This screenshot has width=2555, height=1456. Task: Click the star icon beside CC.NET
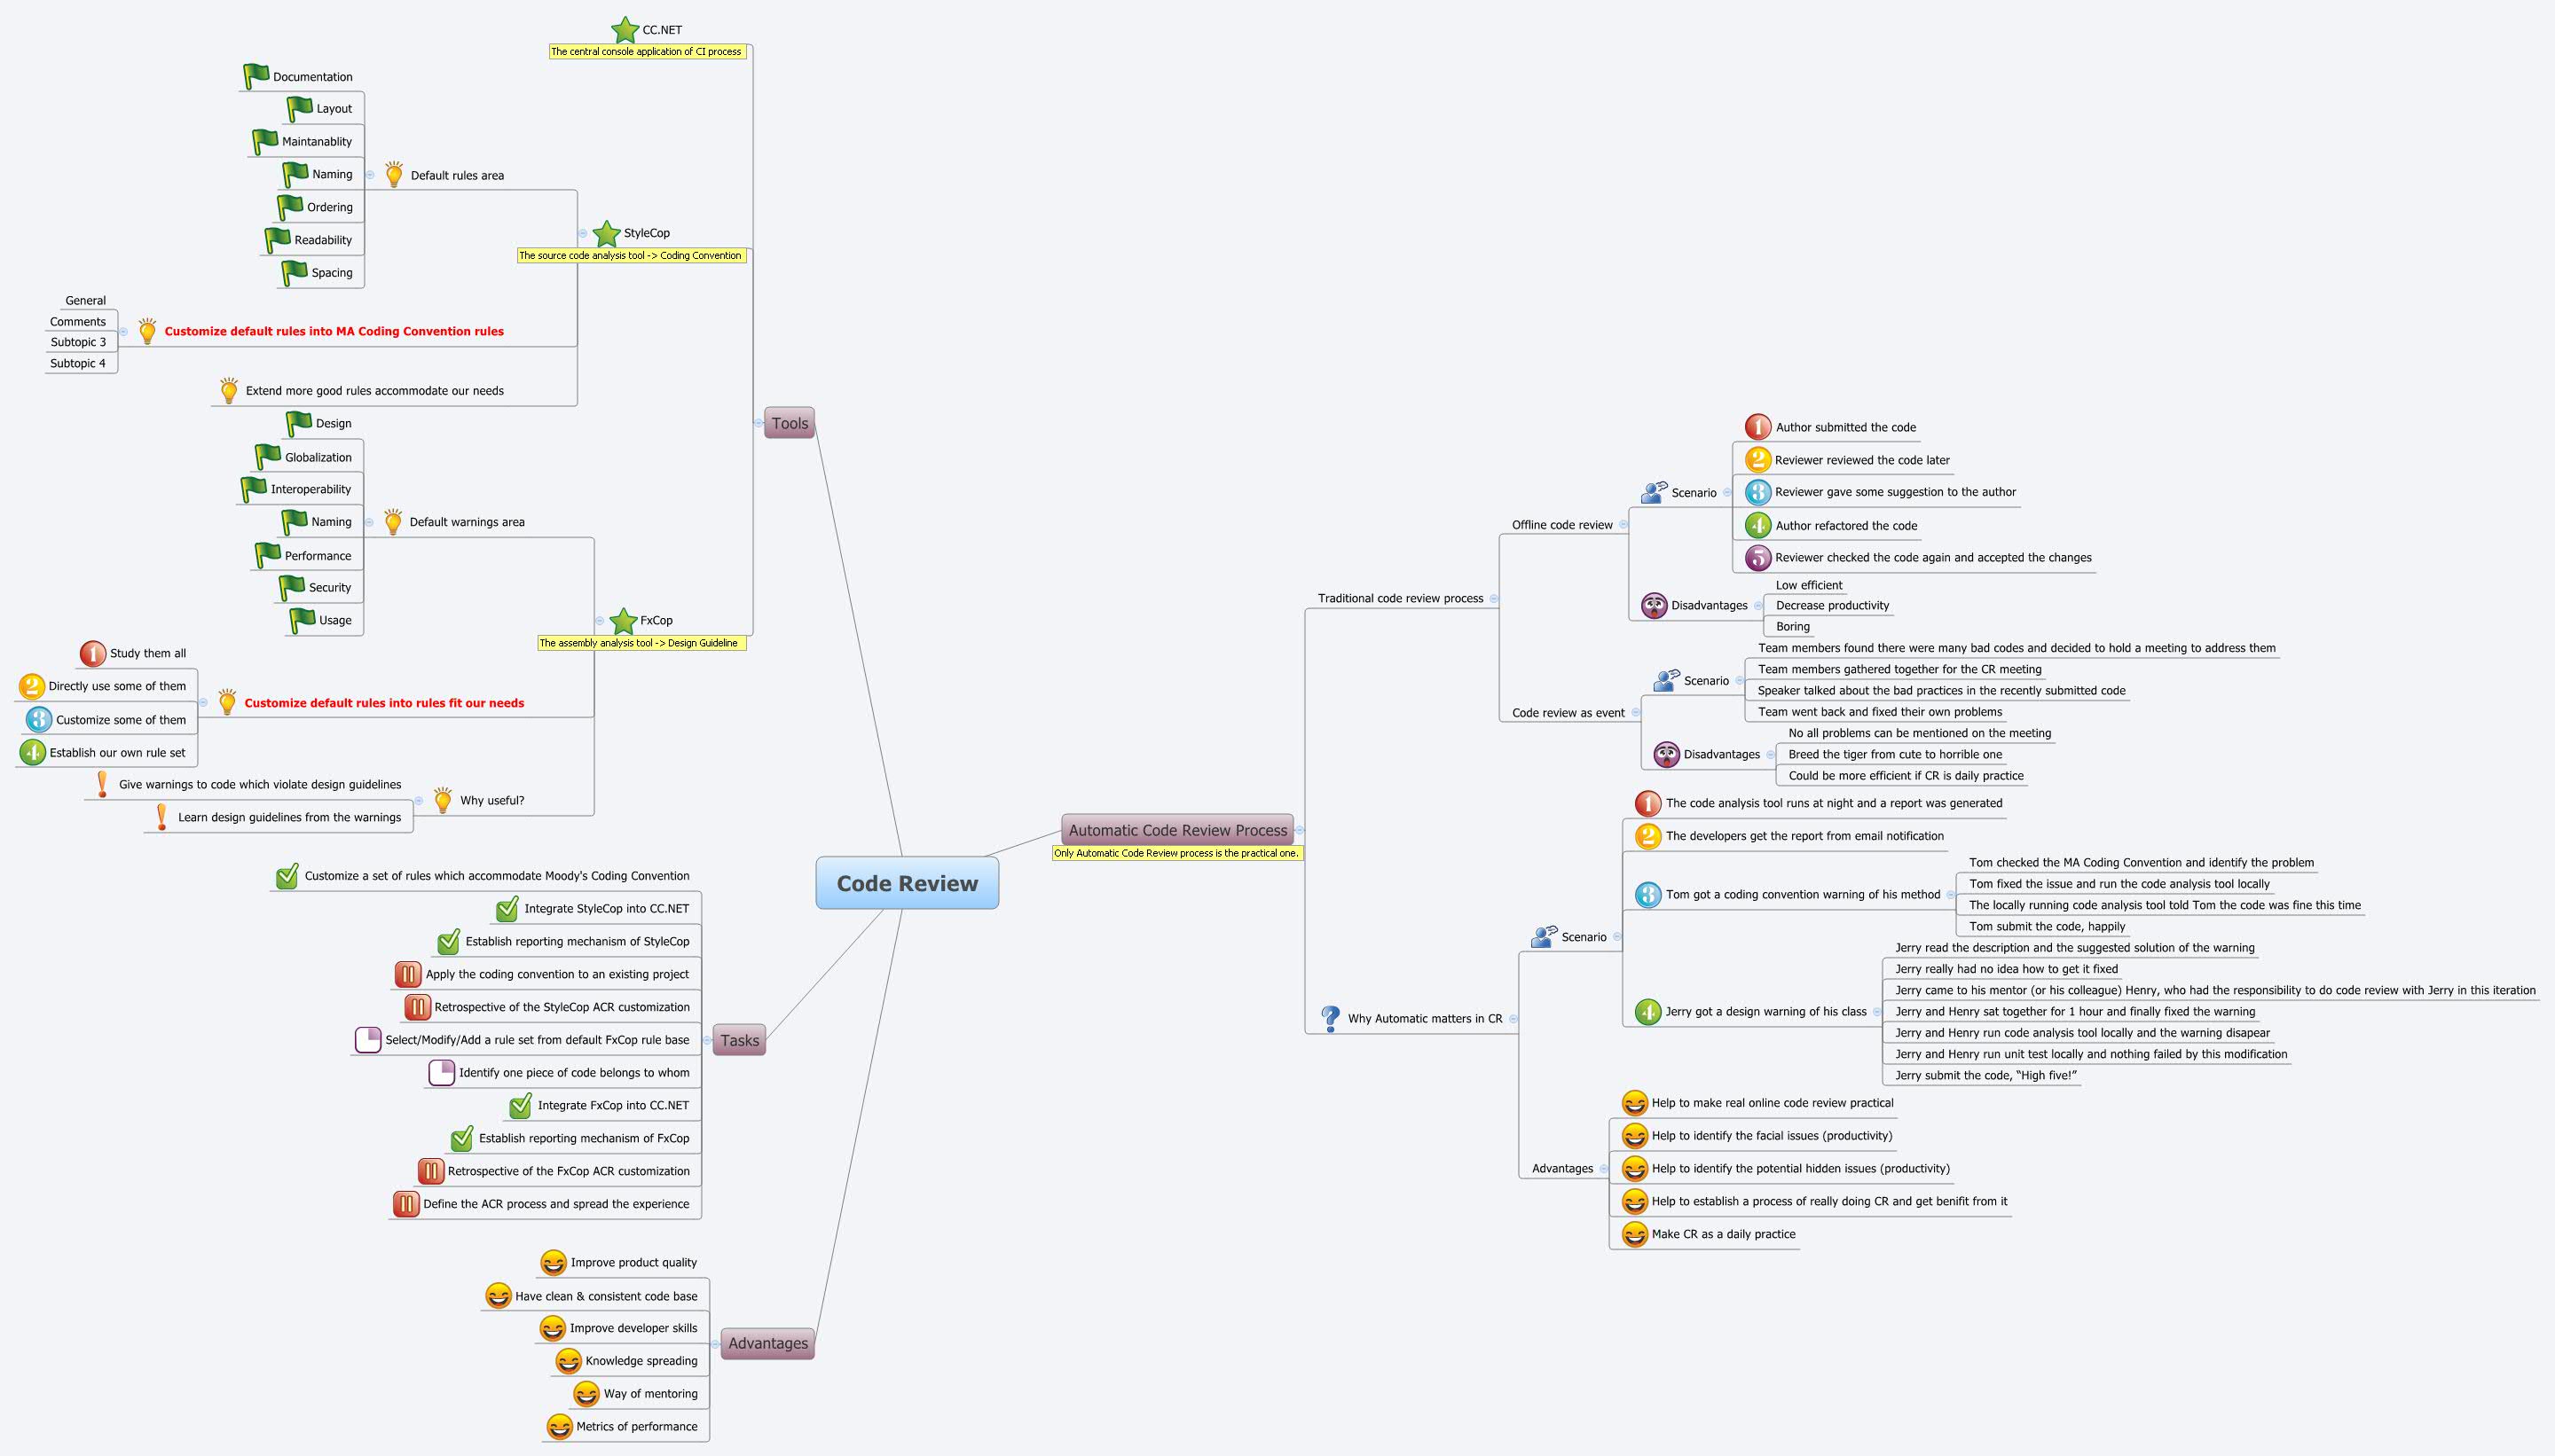(x=625, y=29)
